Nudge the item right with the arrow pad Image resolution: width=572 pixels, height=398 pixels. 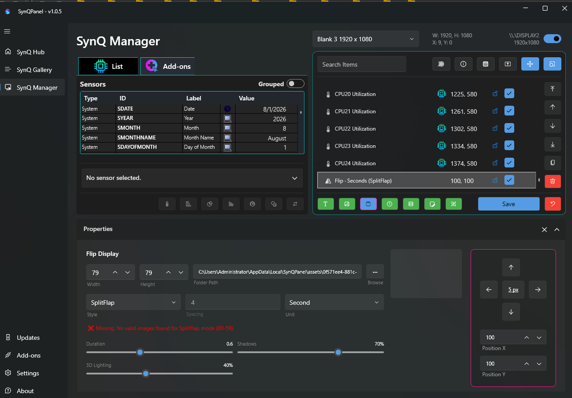click(538, 290)
